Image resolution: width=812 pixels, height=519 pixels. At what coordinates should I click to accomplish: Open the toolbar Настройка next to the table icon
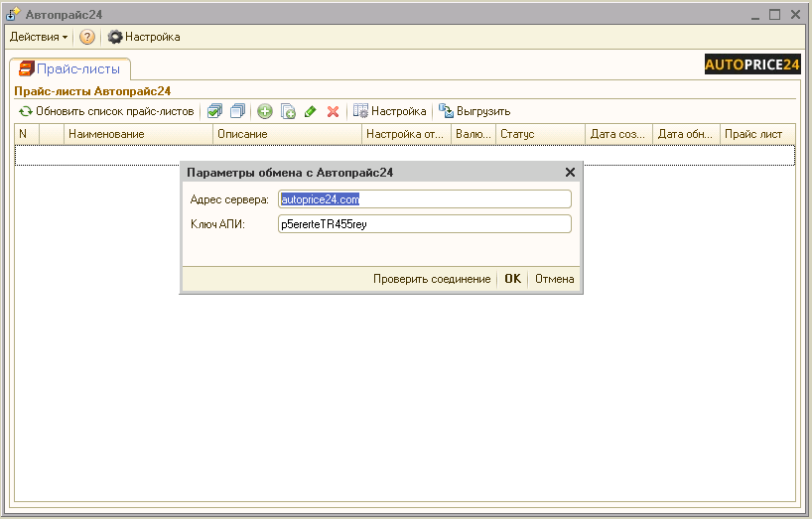point(390,111)
